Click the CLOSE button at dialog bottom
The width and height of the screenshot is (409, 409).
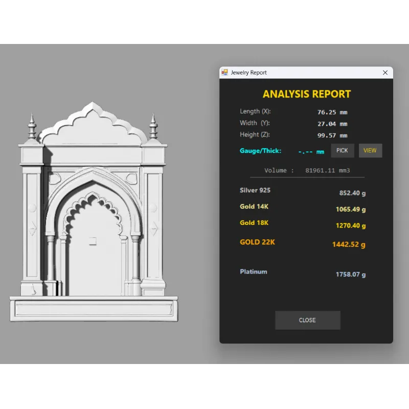(x=307, y=320)
